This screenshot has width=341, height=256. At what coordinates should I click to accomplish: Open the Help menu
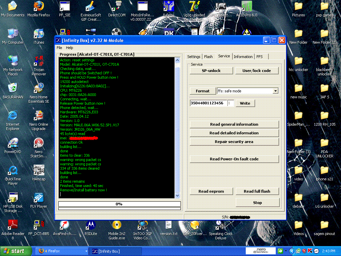point(69,48)
